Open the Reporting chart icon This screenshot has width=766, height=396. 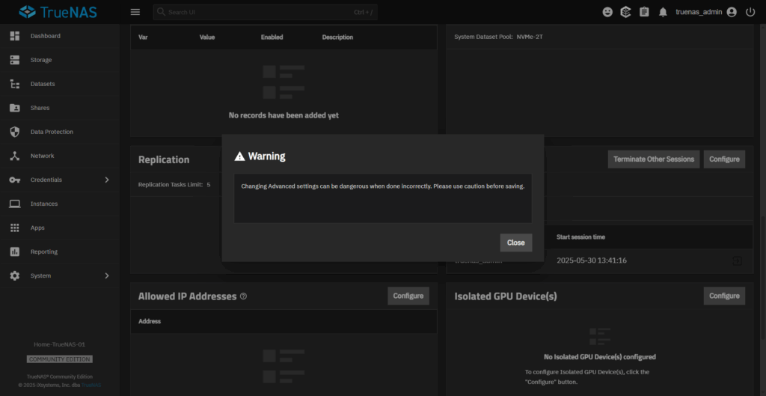point(15,252)
